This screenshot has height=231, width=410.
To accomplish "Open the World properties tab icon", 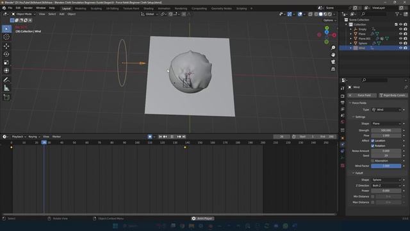I will [343, 122].
